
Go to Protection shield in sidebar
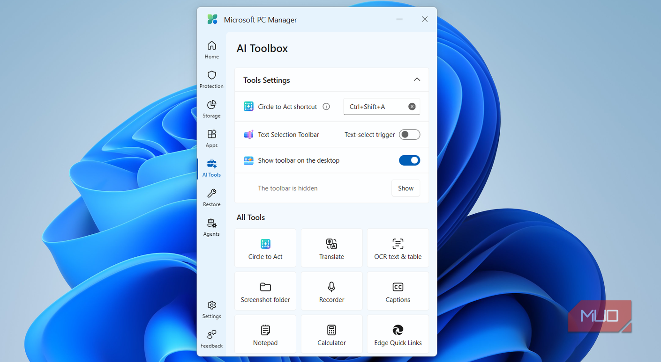(x=211, y=80)
